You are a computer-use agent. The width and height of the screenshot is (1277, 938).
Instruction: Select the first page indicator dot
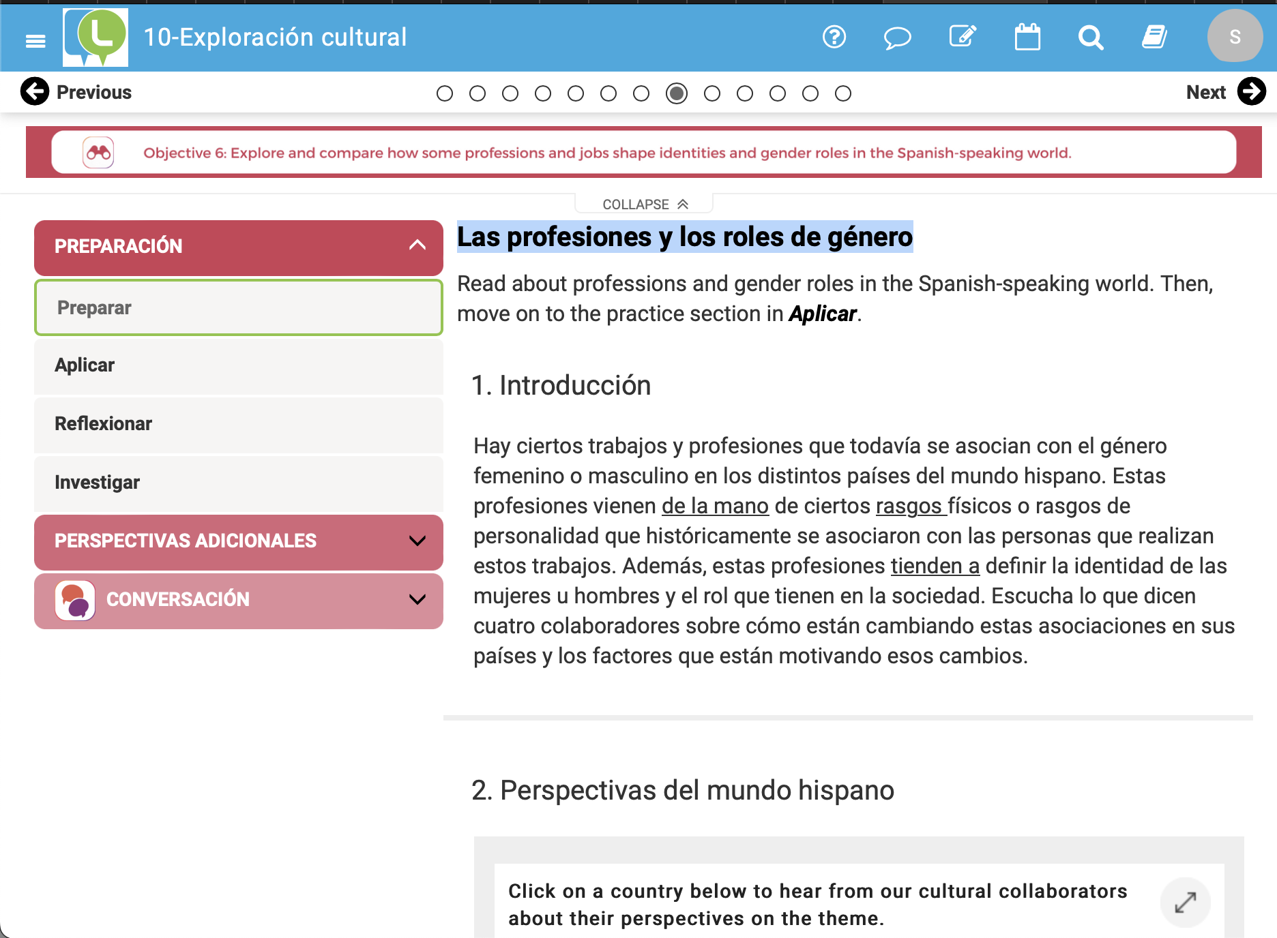[x=445, y=93]
